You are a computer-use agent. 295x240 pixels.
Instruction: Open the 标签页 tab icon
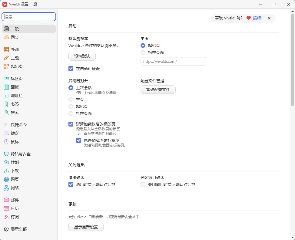coord(6,79)
